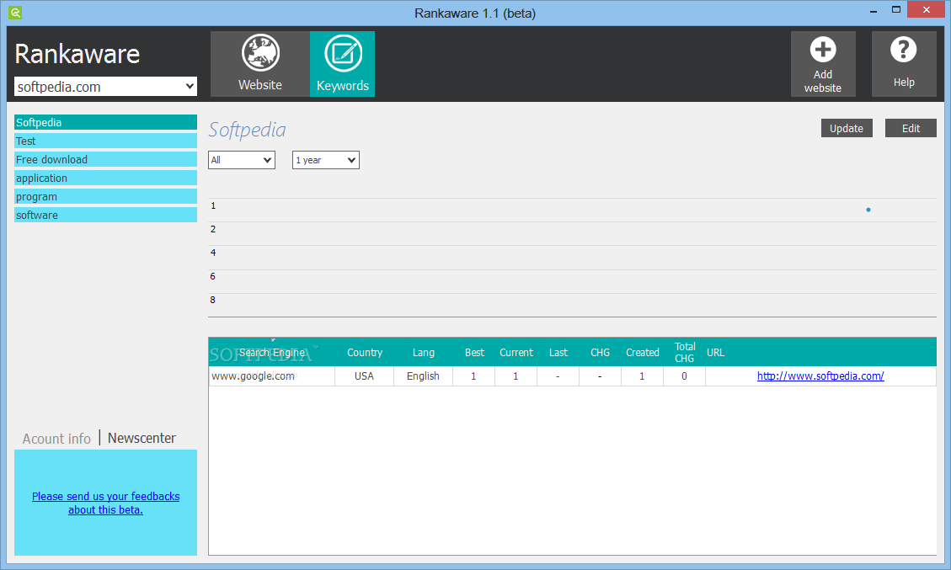This screenshot has width=951, height=570.
Task: Select the Keywords edit icon tab
Action: point(342,64)
